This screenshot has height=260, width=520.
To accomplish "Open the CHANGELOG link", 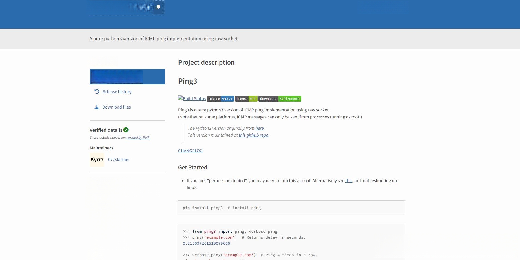I will [x=190, y=151].
